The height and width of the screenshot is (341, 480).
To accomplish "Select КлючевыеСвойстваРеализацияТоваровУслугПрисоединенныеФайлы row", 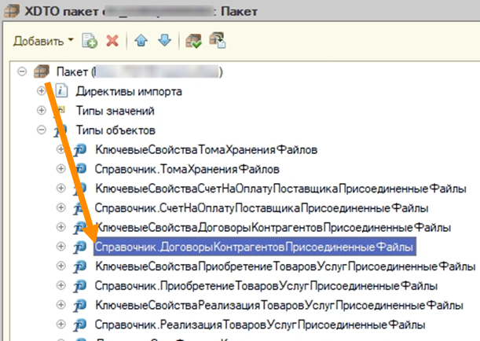I will pos(279,305).
